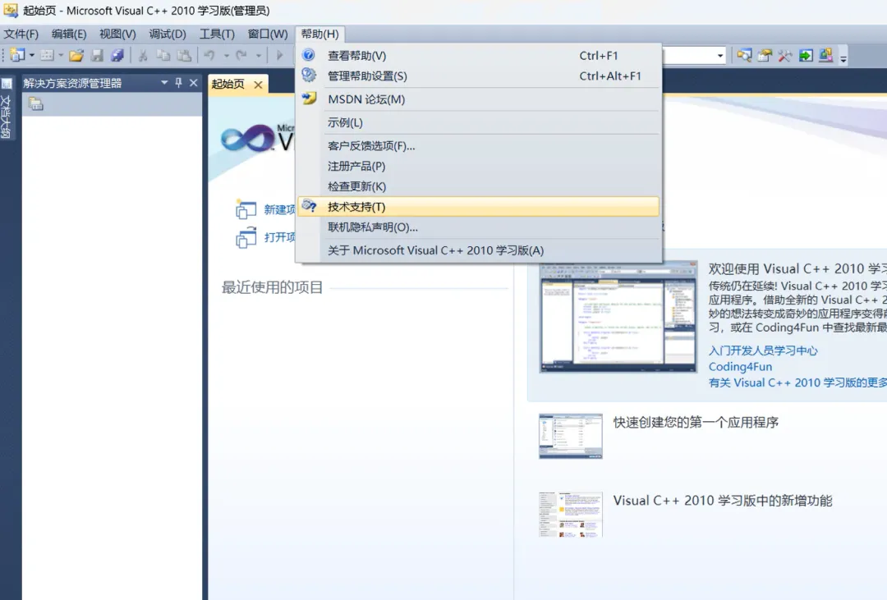The width and height of the screenshot is (887, 600).
Task: Click the 技术支持 menu icon
Action: [309, 206]
